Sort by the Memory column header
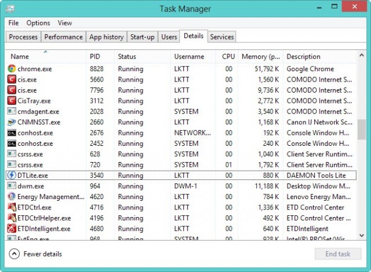 coord(260,57)
